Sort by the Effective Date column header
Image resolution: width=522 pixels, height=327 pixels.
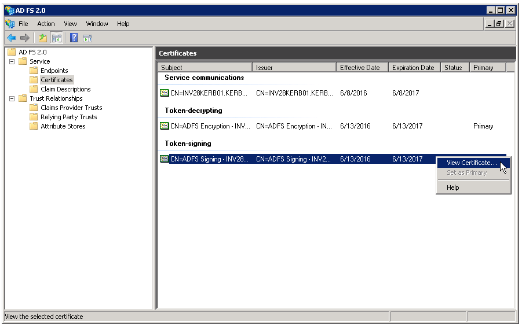tap(363, 68)
